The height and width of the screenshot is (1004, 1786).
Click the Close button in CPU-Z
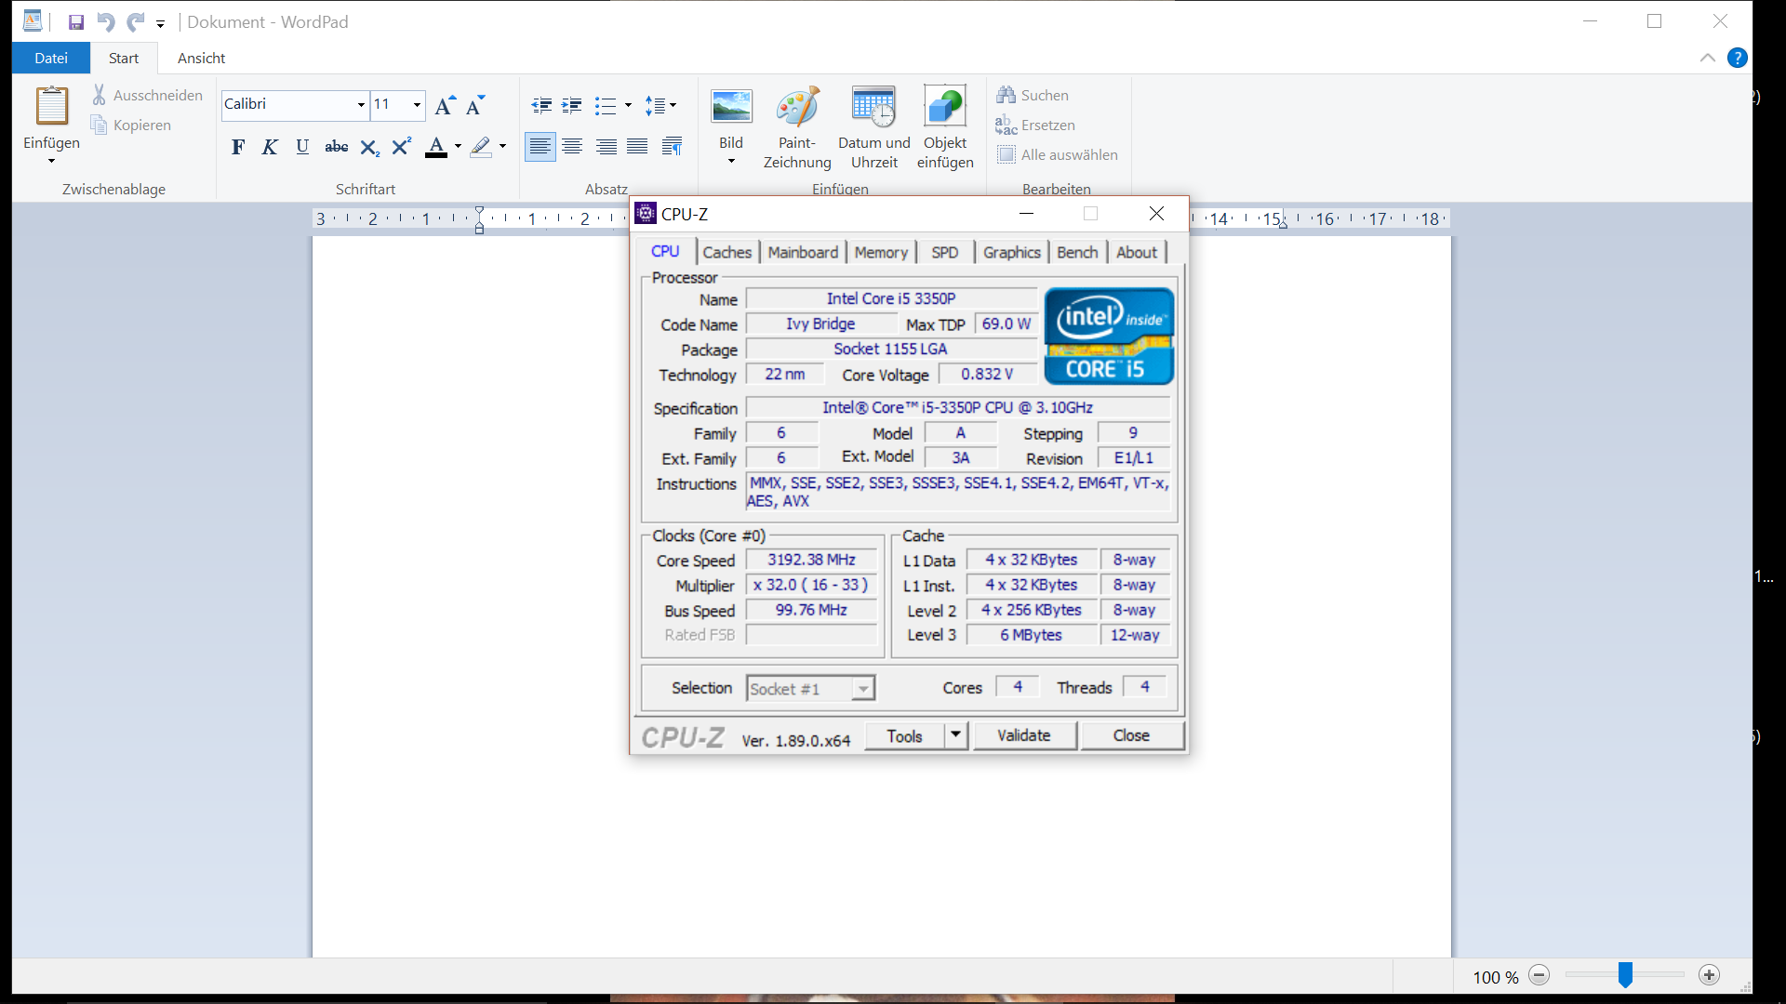(x=1130, y=735)
